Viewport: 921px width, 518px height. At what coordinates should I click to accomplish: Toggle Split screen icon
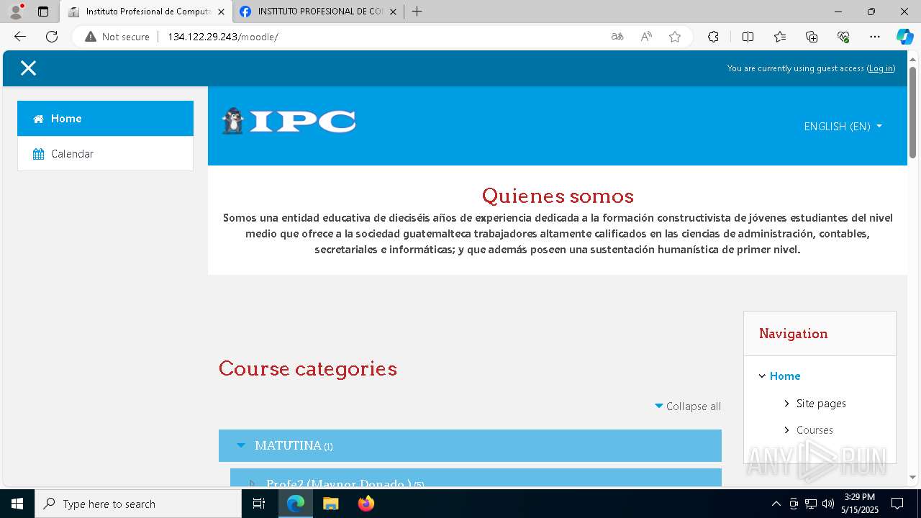tap(748, 37)
